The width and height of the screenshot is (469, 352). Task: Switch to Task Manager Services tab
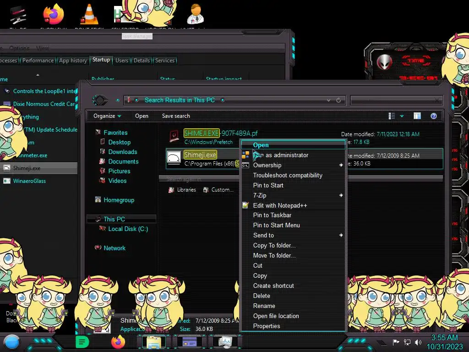164,60
